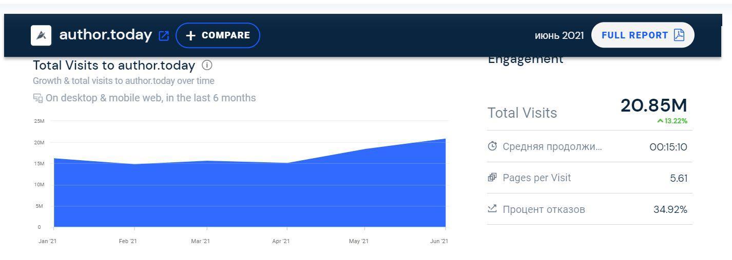Click the 34.92% bounce rate value
Screen dimensions: 732x260
(670, 209)
